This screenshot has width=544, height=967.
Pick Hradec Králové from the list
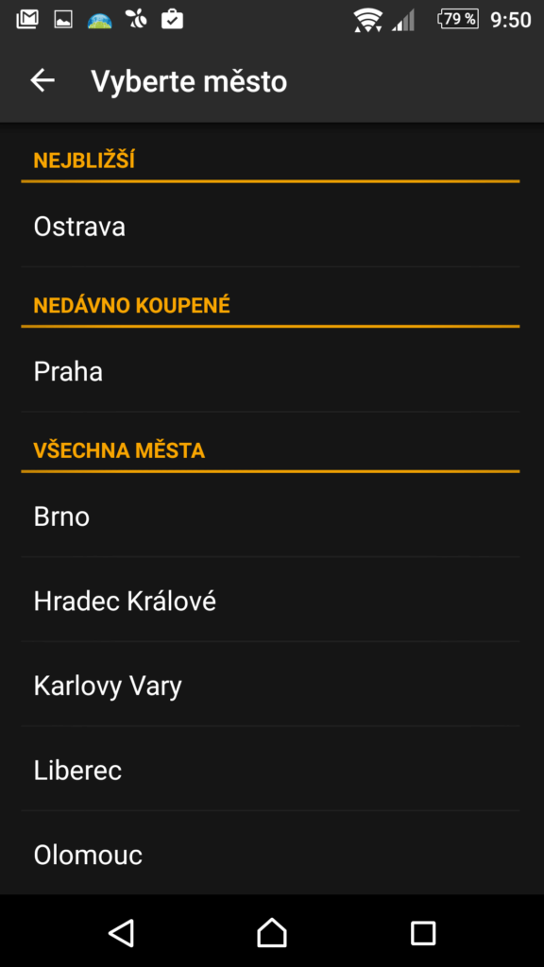pos(270,600)
